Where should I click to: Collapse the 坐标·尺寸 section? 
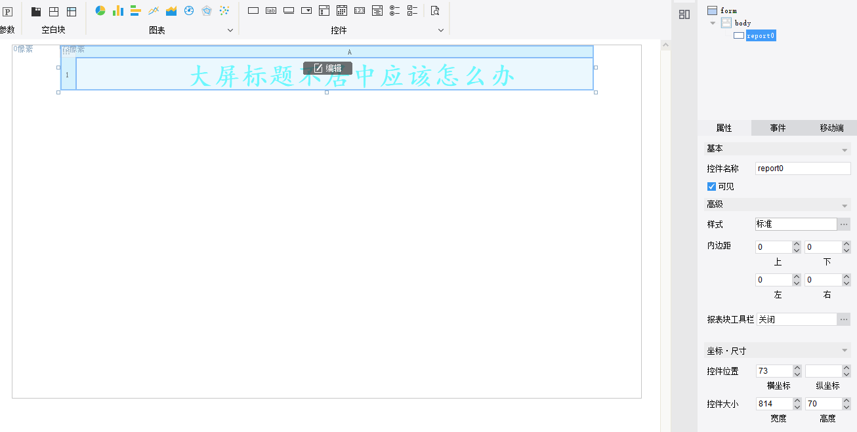pyautogui.click(x=845, y=351)
